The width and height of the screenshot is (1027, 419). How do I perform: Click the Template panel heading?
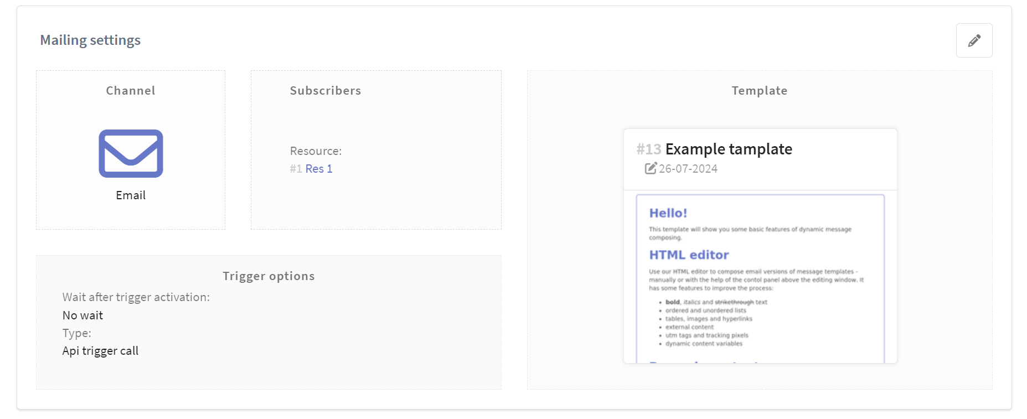pos(759,91)
